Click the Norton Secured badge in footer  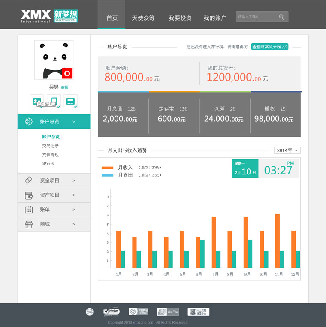[111, 312]
